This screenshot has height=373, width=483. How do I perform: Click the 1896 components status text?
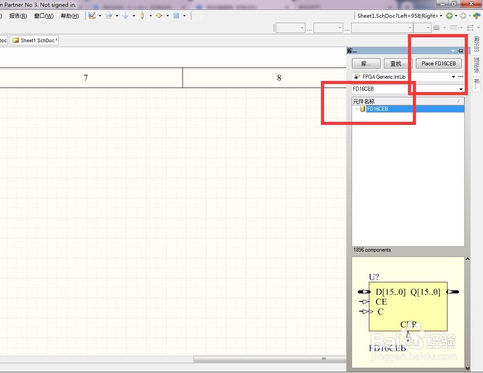pos(372,250)
